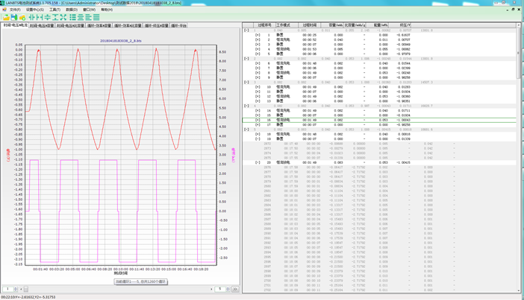Open the 帮助(H) menu

point(107,10)
